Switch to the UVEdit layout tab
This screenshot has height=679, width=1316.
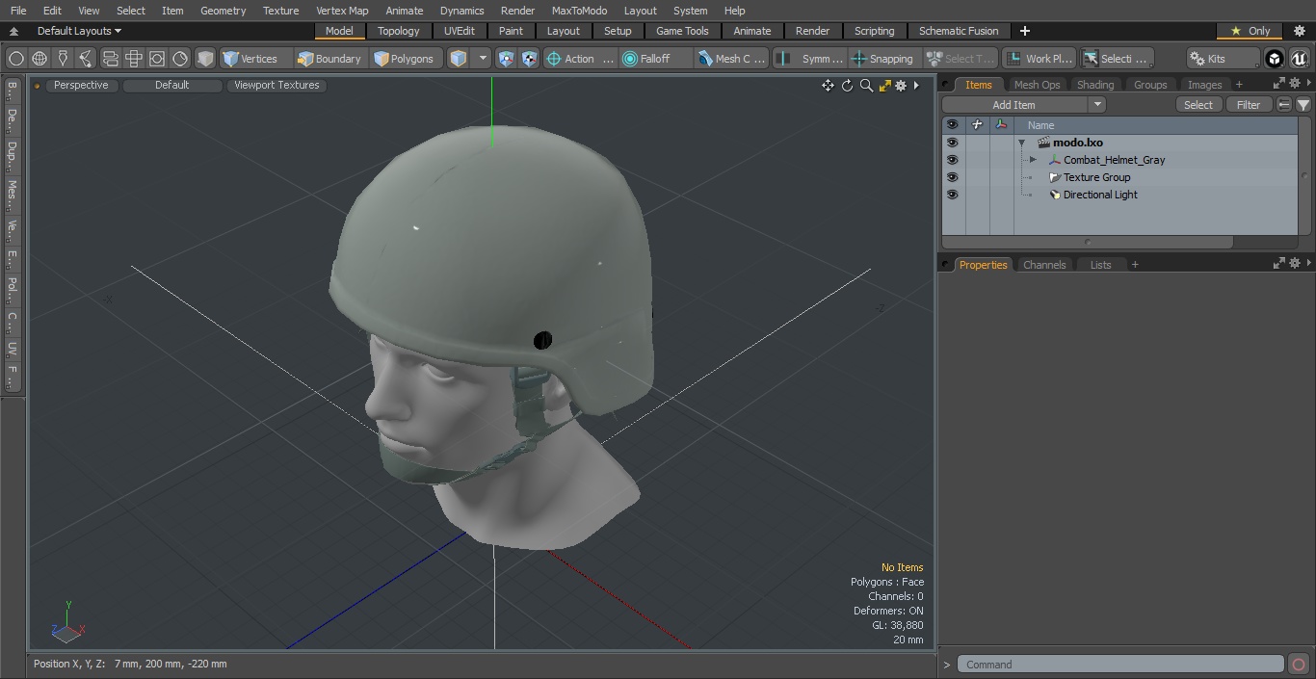coord(459,31)
